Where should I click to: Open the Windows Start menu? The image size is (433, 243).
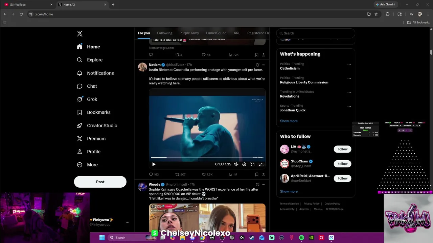[102, 238]
